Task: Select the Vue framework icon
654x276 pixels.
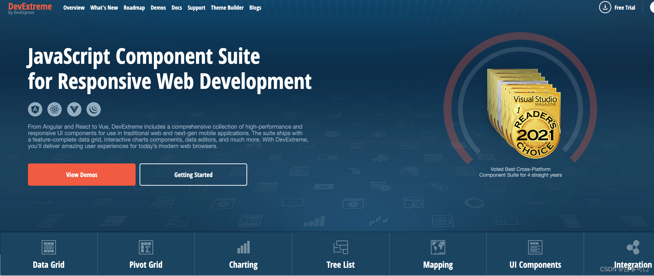Action: (74, 109)
